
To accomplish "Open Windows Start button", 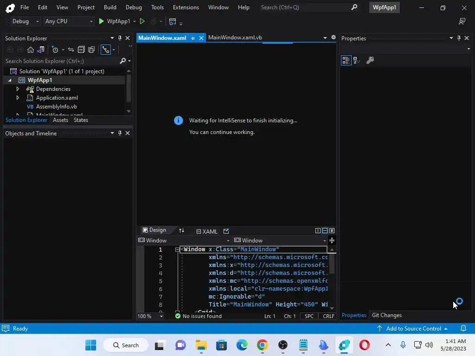I will pos(90,345).
